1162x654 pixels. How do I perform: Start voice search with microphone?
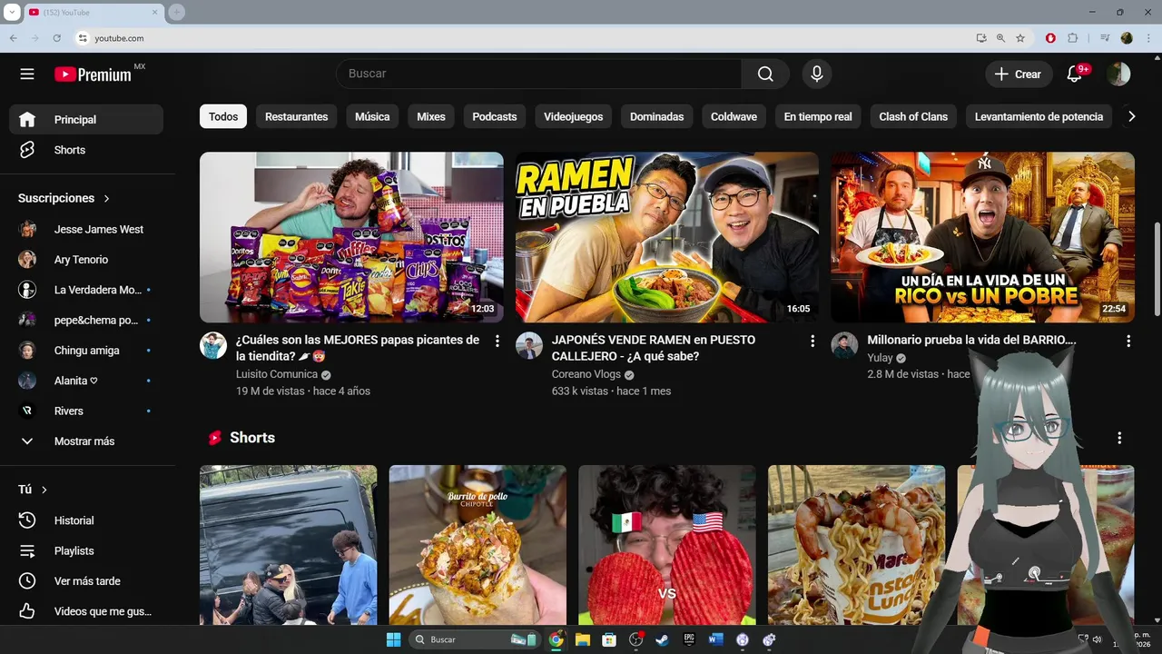[x=816, y=74]
